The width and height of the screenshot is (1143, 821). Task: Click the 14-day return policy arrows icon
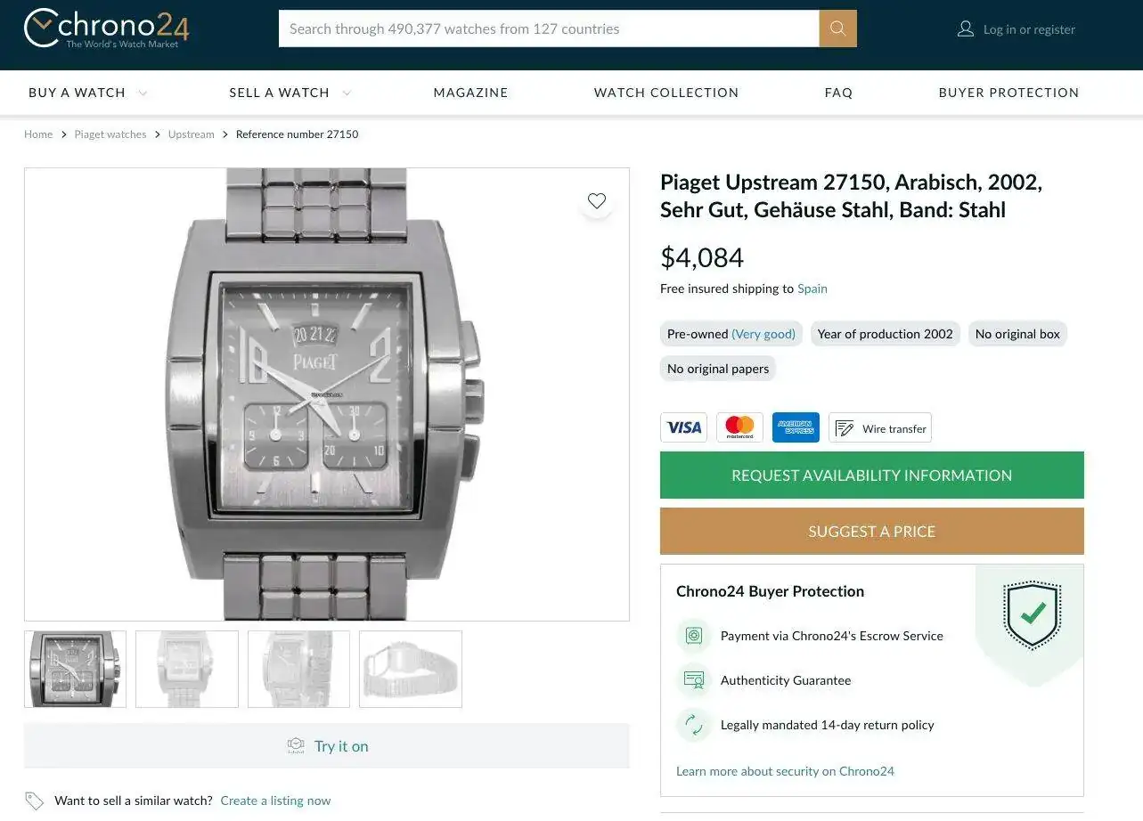point(694,725)
